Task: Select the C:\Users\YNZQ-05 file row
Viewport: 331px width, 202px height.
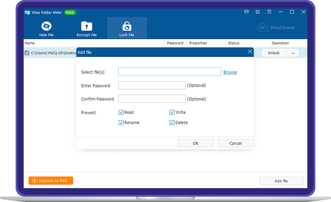Action: pos(54,53)
